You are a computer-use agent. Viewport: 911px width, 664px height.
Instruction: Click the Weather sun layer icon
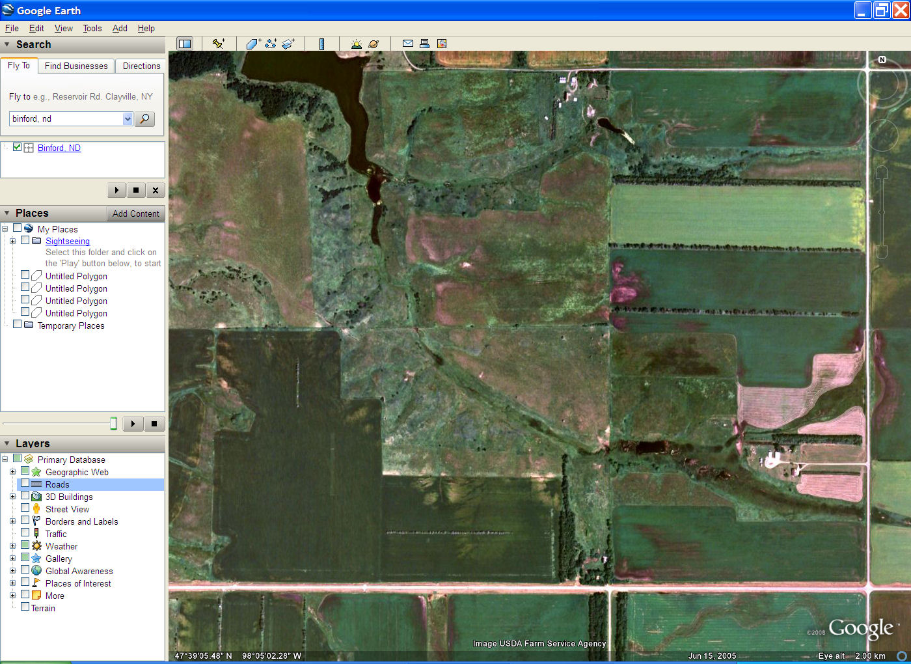pyautogui.click(x=36, y=546)
